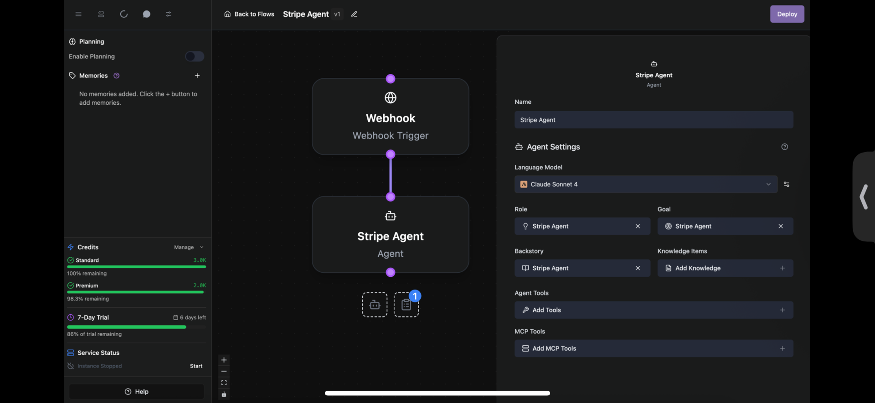Open the chat bubble icon
Image resolution: width=875 pixels, height=403 pixels.
tap(146, 14)
